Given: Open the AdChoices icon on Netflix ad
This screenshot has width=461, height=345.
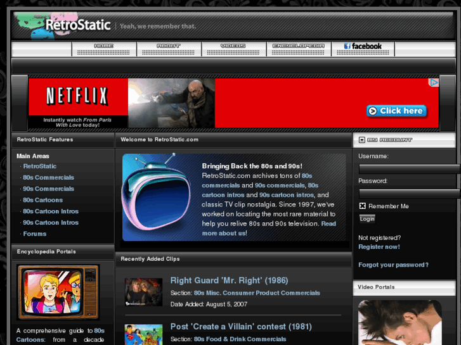Looking at the screenshot, I should pos(434,82).
